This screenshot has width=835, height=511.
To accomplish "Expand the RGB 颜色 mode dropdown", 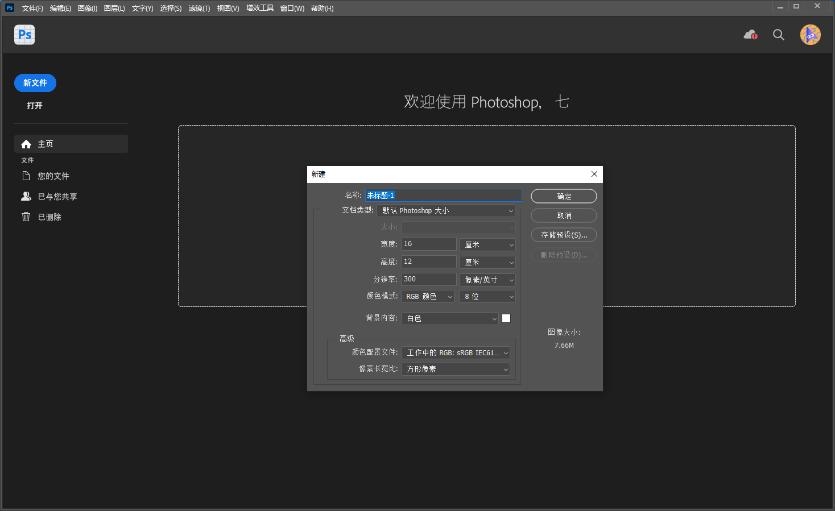I will pos(428,297).
